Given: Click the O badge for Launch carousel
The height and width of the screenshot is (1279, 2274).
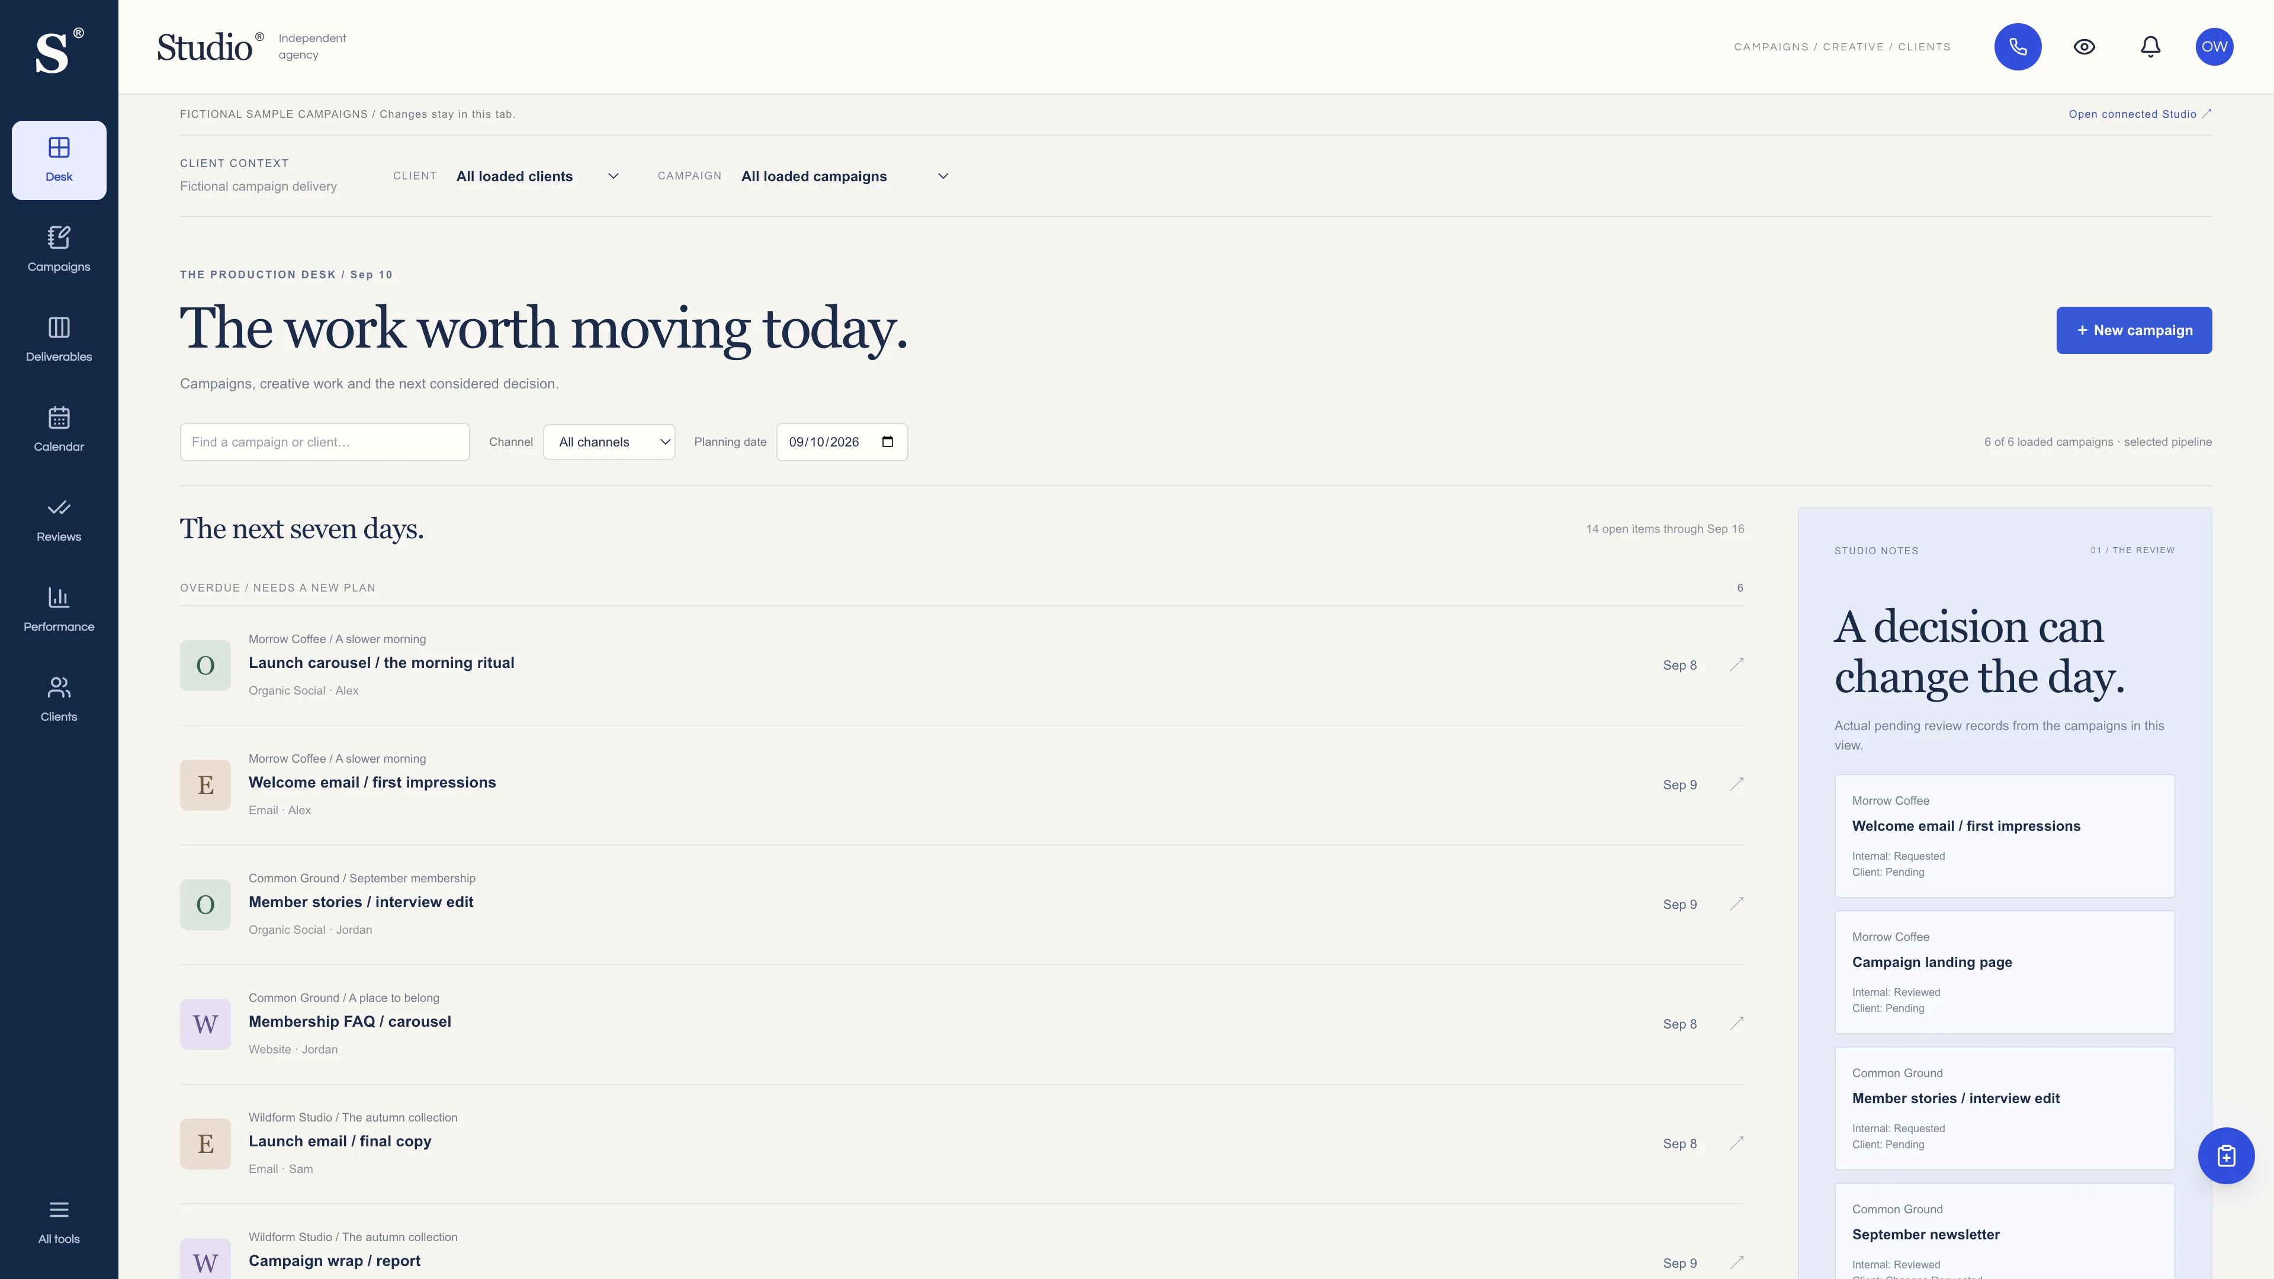Looking at the screenshot, I should coord(205,664).
